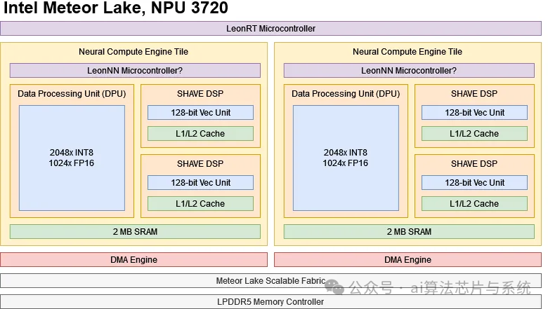This screenshot has width=548, height=309.
Task: Click the right tile's "Neural Compute Engine Tile" heading
Action: pyautogui.click(x=407, y=52)
